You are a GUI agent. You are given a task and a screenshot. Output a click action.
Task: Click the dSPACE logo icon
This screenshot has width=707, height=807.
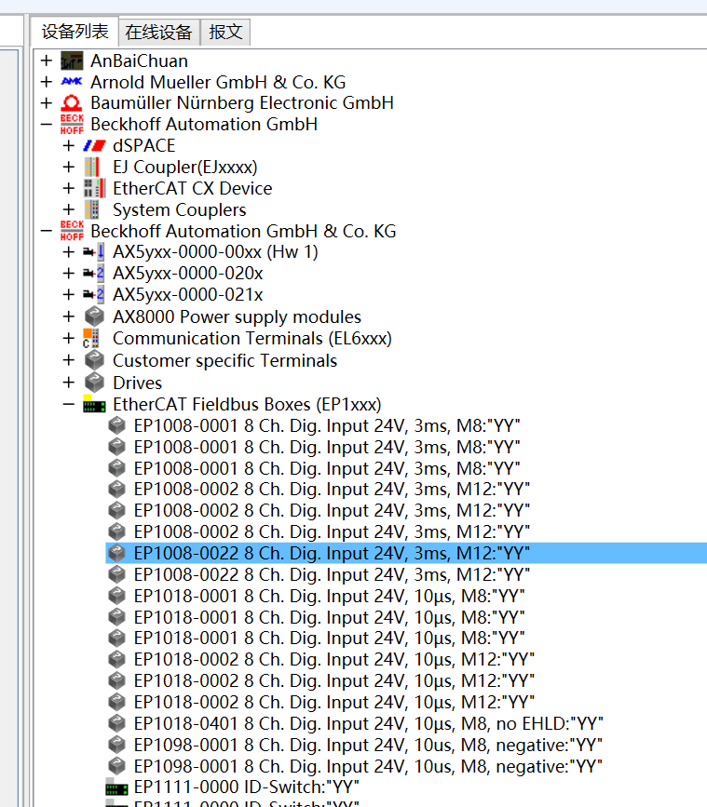94,145
